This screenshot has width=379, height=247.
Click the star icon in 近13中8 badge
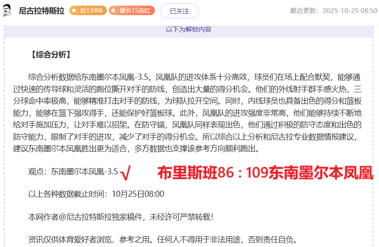pyautogui.click(x=74, y=11)
